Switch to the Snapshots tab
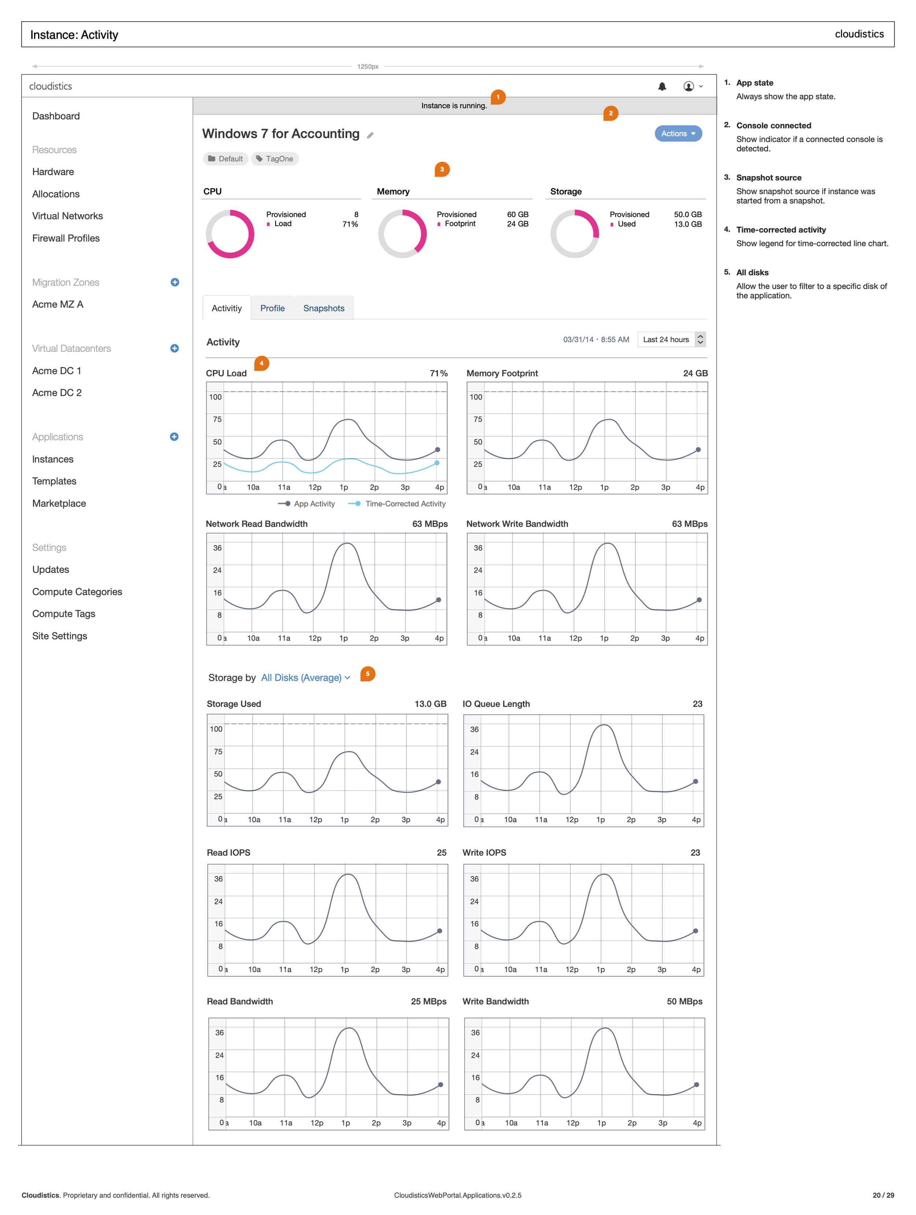This screenshot has width=916, height=1215. [x=324, y=308]
